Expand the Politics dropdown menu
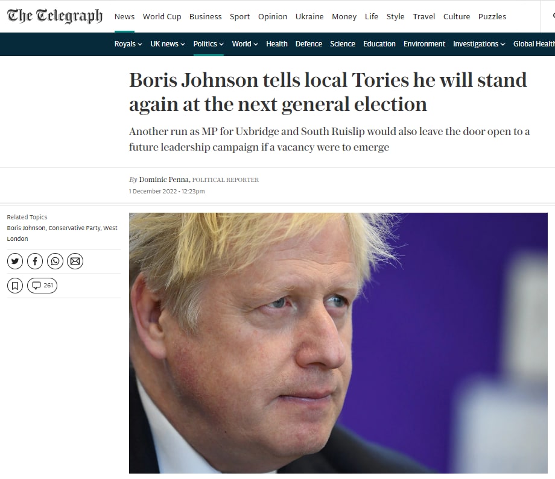Viewport: 555px width, 479px height. [209, 44]
